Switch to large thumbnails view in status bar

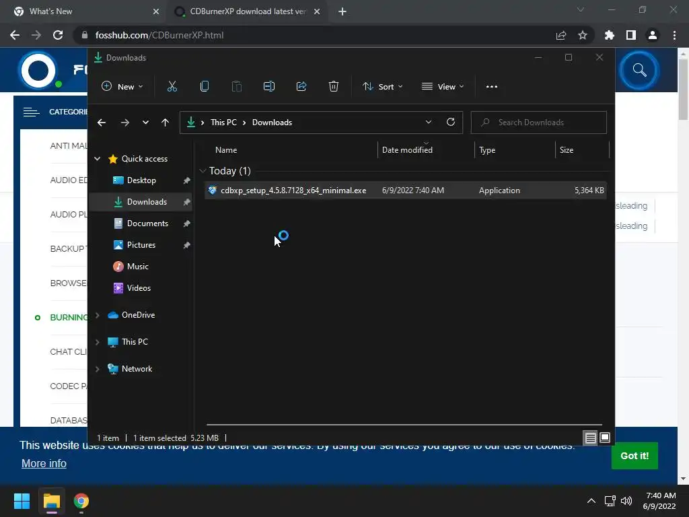605,438
